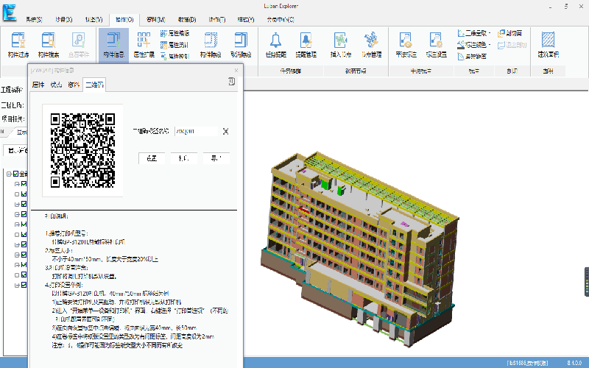Open the 数据(D) menu
This screenshot has width=589, height=368.
(x=187, y=20)
